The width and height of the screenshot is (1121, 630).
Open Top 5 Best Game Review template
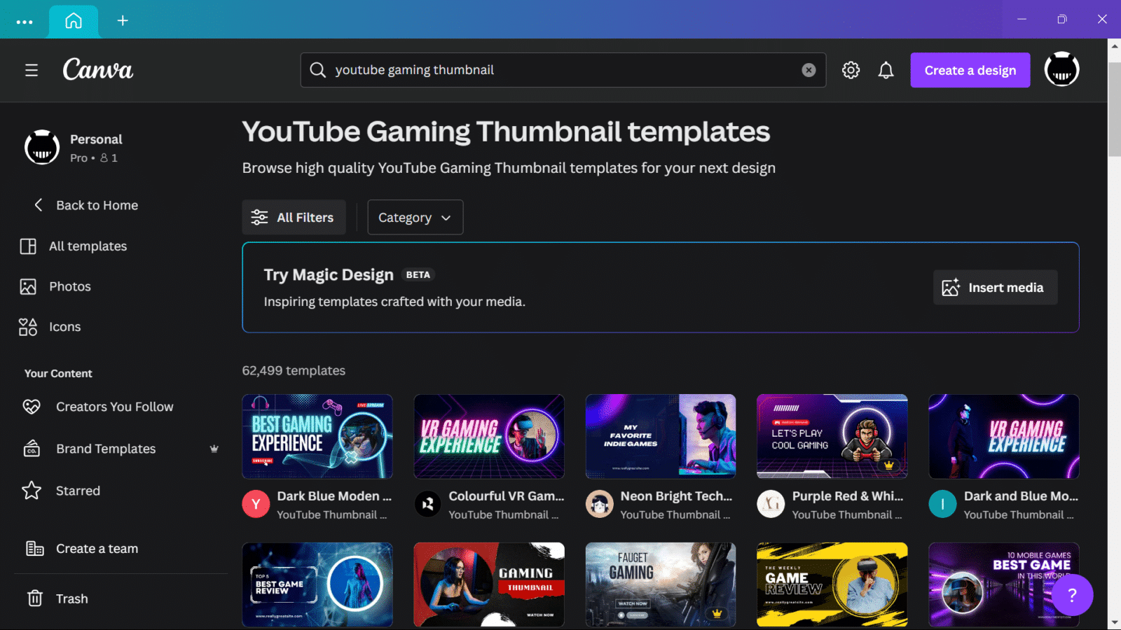pyautogui.click(x=317, y=584)
